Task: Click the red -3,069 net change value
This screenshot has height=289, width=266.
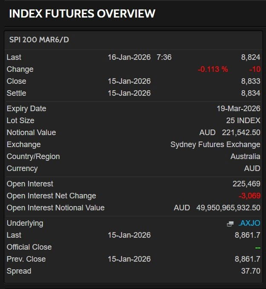Action: pyautogui.click(x=249, y=196)
